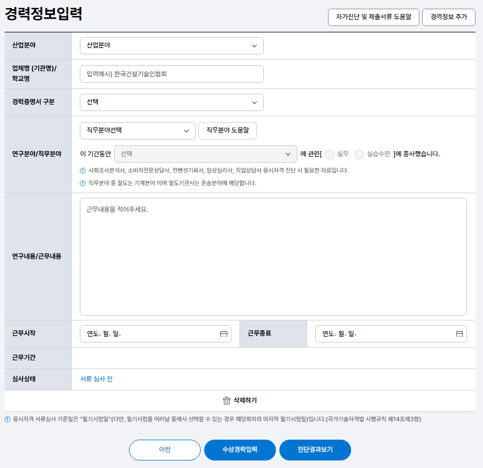Viewport: 483px width, 468px height.
Task: Open 자가진단 및 제출서류 도움말
Action: 373,17
